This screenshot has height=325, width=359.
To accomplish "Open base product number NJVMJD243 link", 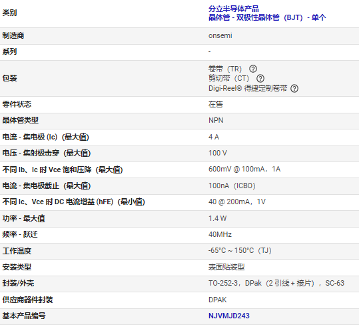I will [229, 316].
